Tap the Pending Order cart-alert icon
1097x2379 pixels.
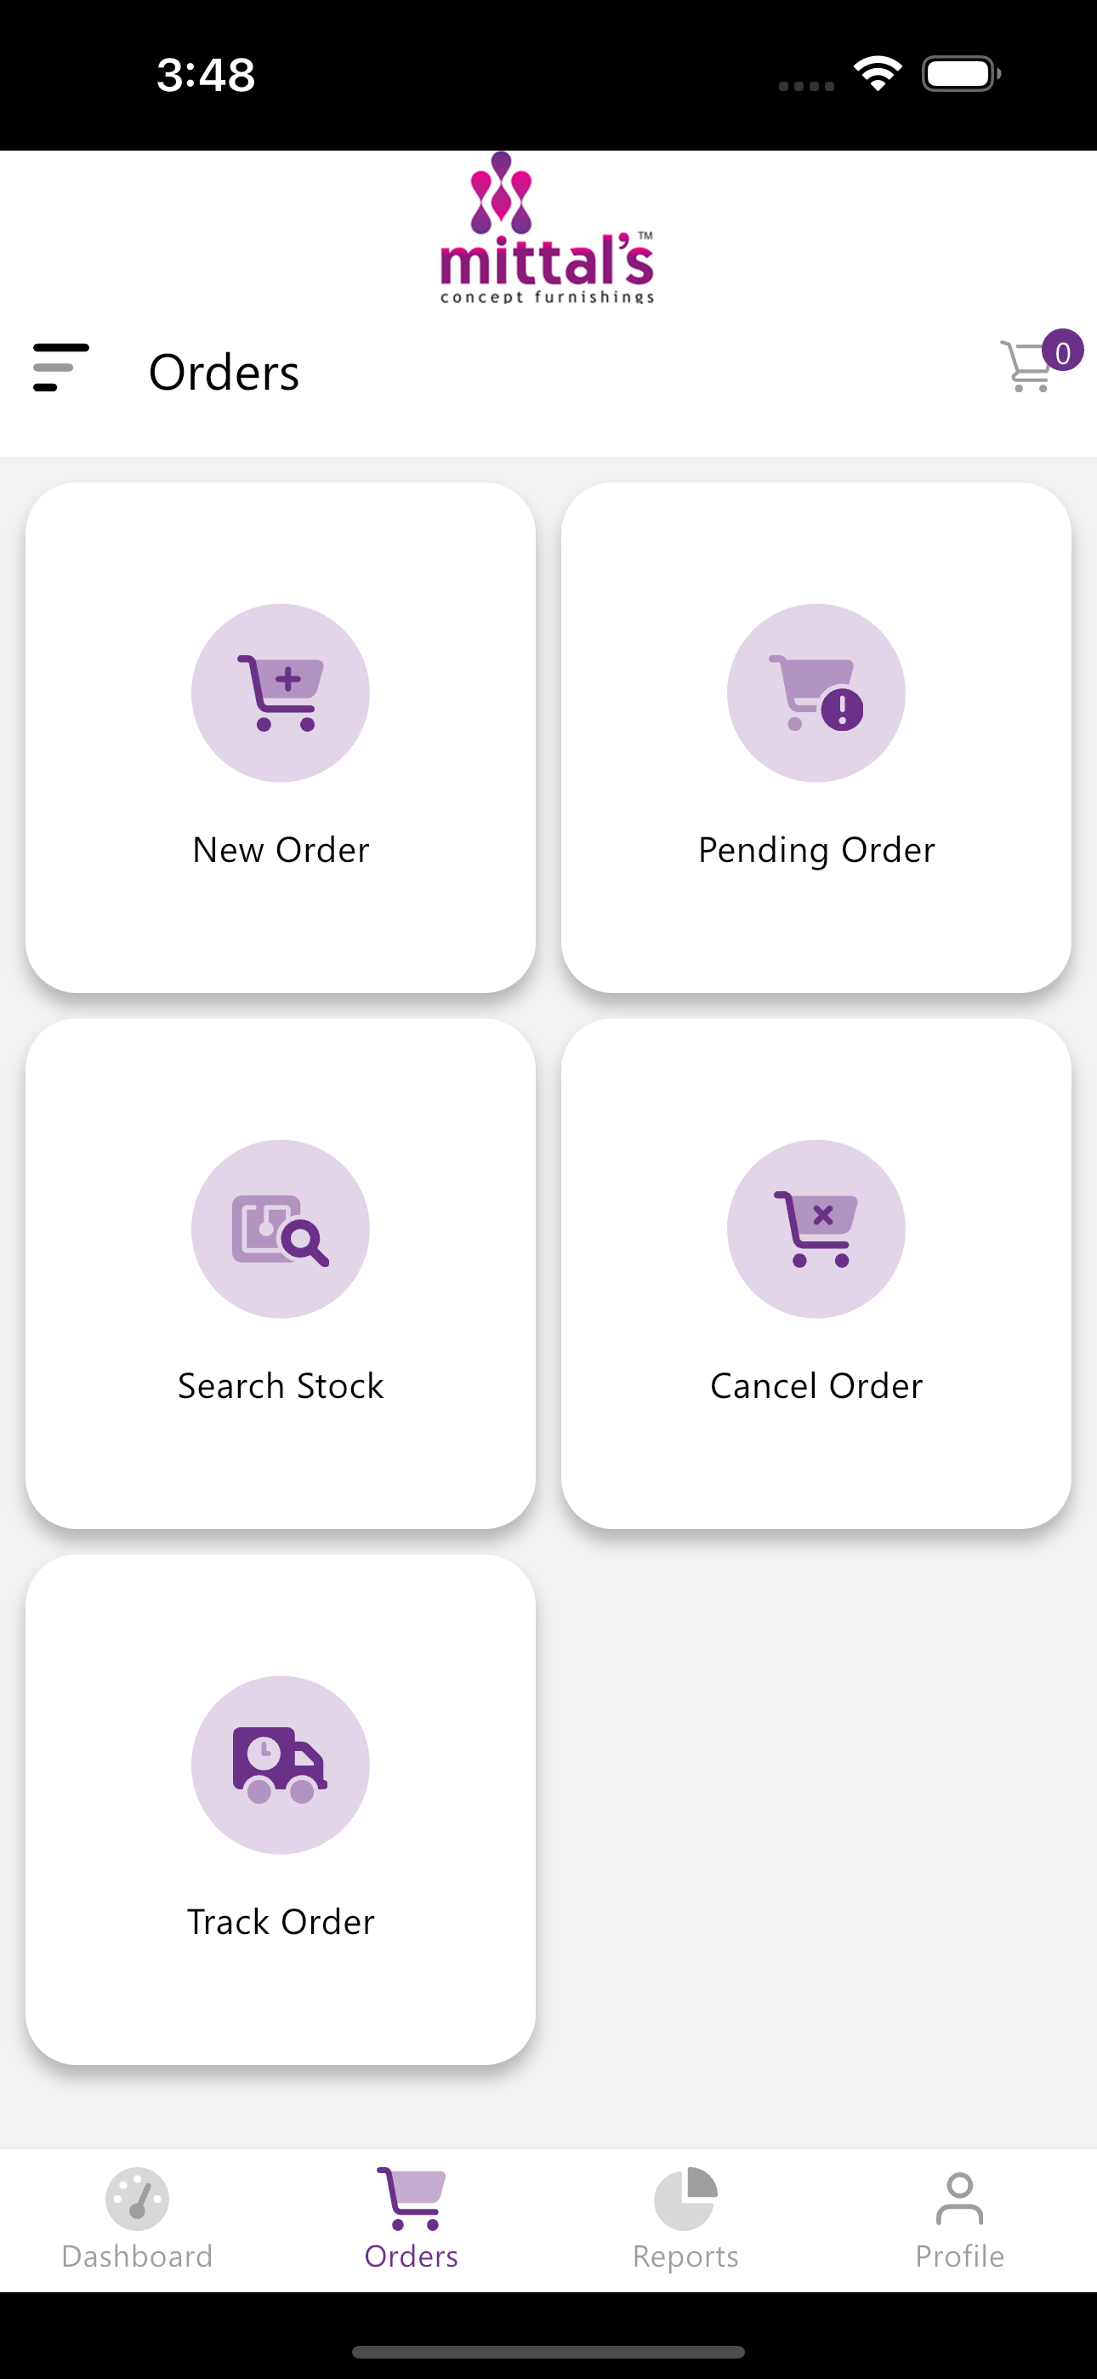(816, 693)
